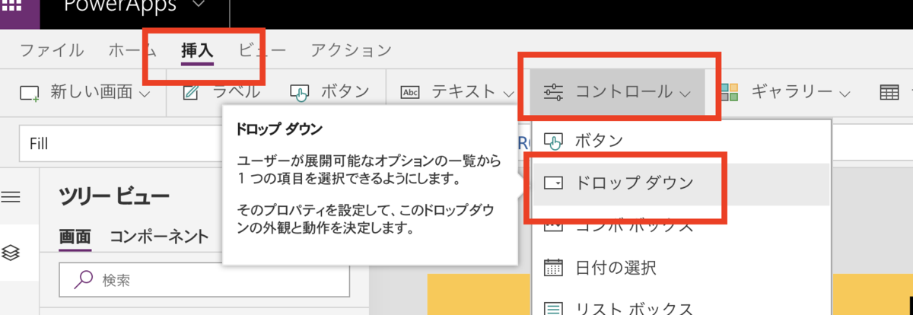This screenshot has height=315, width=913.
Task: Choose 日付の選択 in the control menu
Action: (x=680, y=268)
